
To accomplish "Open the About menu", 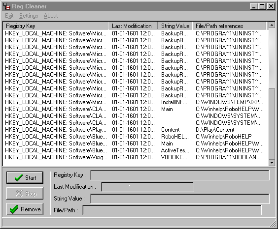I will click(51, 16).
